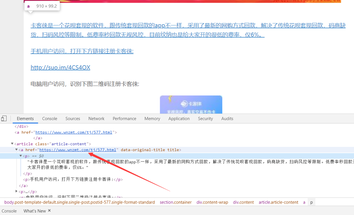Collapse the a element with data-original-title

pyautogui.click(x=16, y=149)
